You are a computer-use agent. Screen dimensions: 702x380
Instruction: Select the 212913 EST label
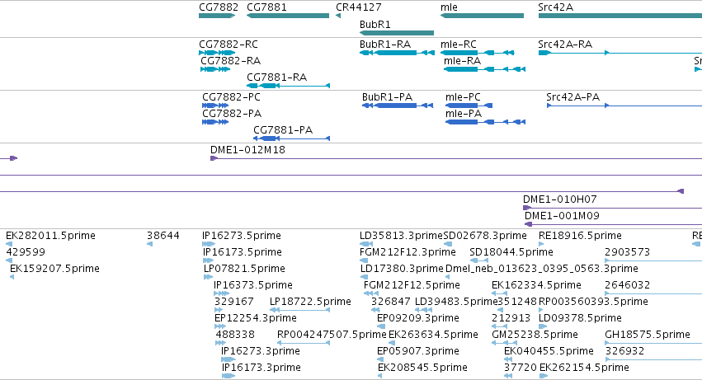[511, 318]
